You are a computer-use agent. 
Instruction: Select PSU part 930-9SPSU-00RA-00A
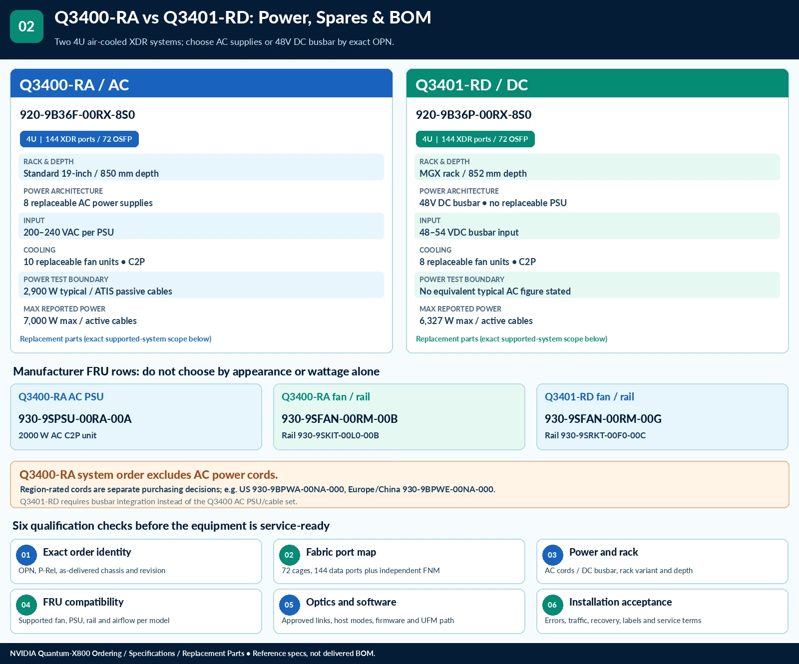pyautogui.click(x=75, y=419)
